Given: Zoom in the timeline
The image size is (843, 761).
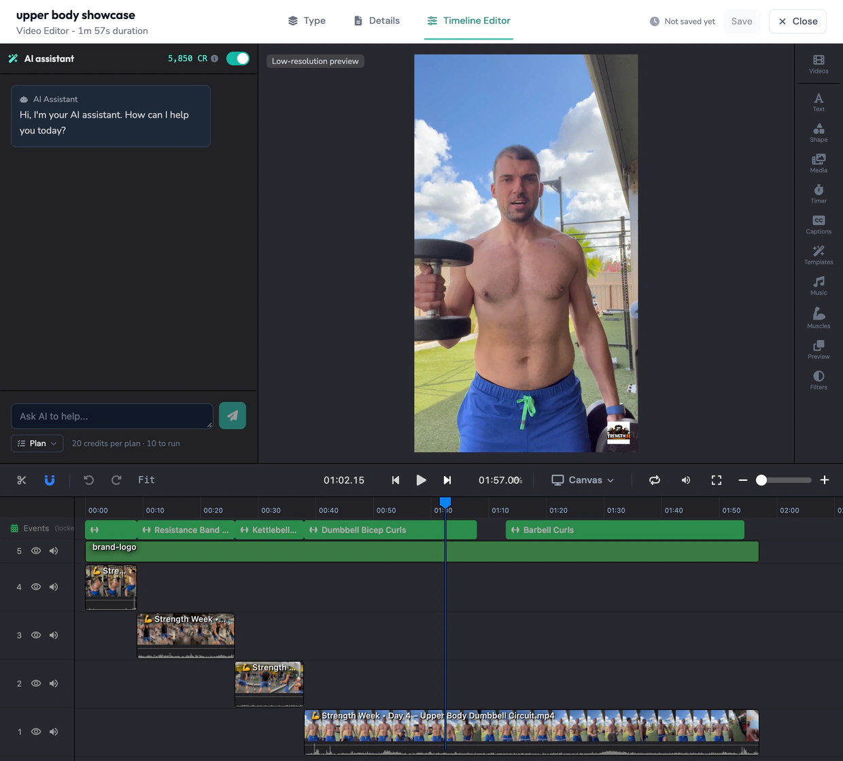Looking at the screenshot, I should (x=825, y=480).
